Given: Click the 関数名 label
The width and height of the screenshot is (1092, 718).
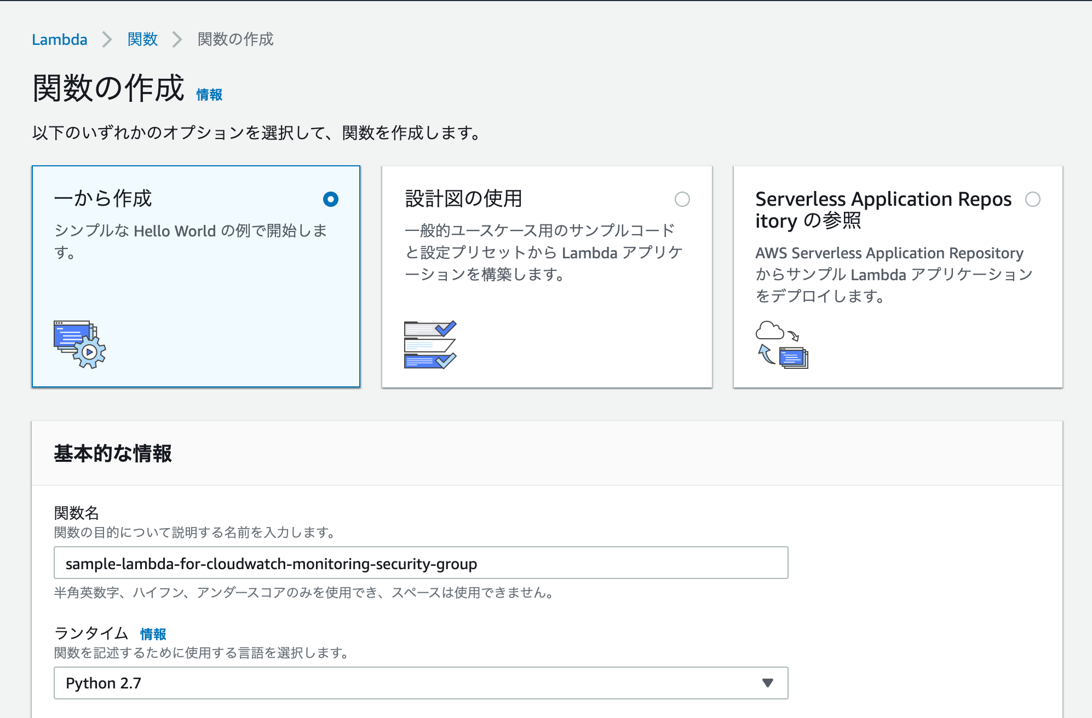Looking at the screenshot, I should coord(77,513).
